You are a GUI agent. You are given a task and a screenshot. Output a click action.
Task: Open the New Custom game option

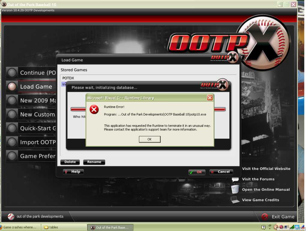pyautogui.click(x=37, y=115)
